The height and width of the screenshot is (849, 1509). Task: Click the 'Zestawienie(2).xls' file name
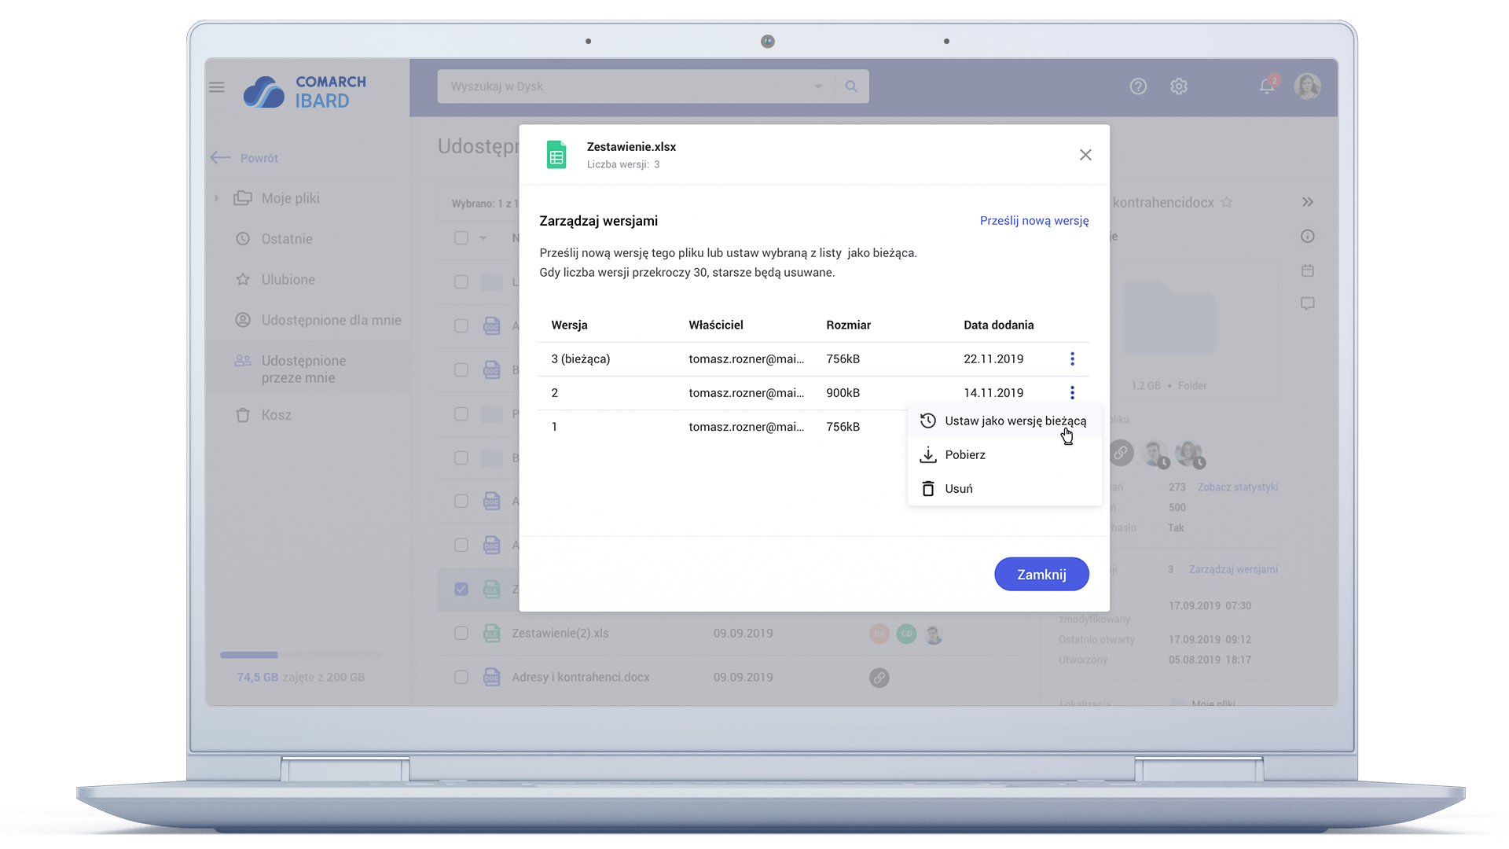click(560, 634)
